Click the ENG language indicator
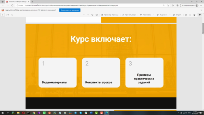Screen dimensions: 204x115 [189, 113]
